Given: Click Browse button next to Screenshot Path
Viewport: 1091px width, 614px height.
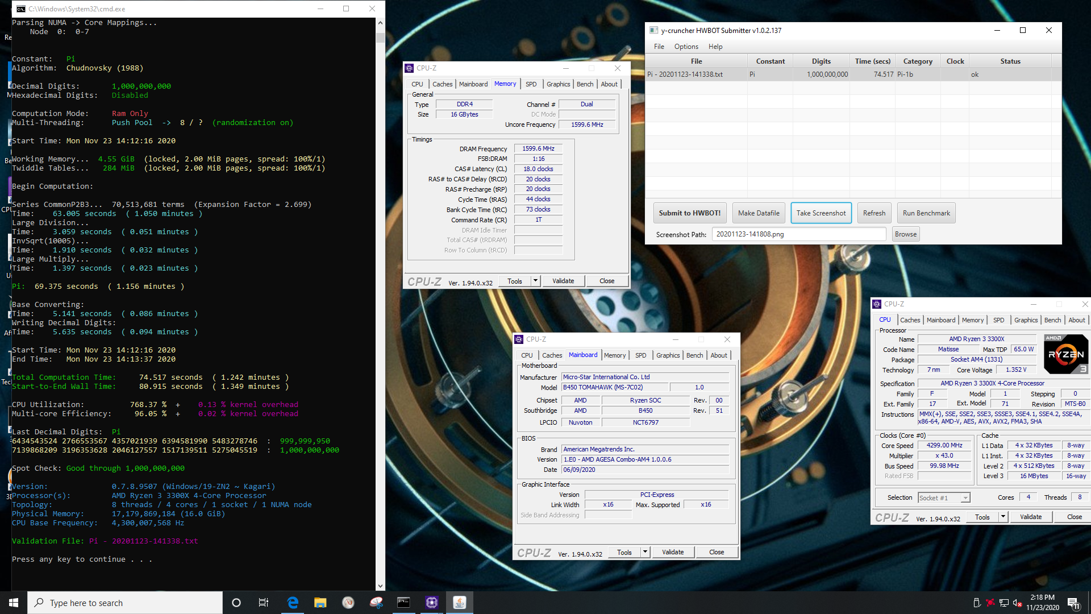Looking at the screenshot, I should tap(905, 234).
